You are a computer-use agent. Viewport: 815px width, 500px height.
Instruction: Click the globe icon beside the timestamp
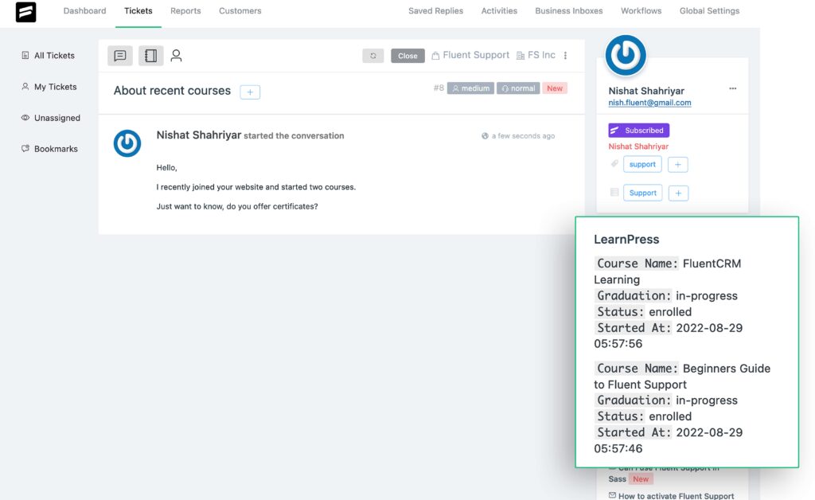[485, 135]
